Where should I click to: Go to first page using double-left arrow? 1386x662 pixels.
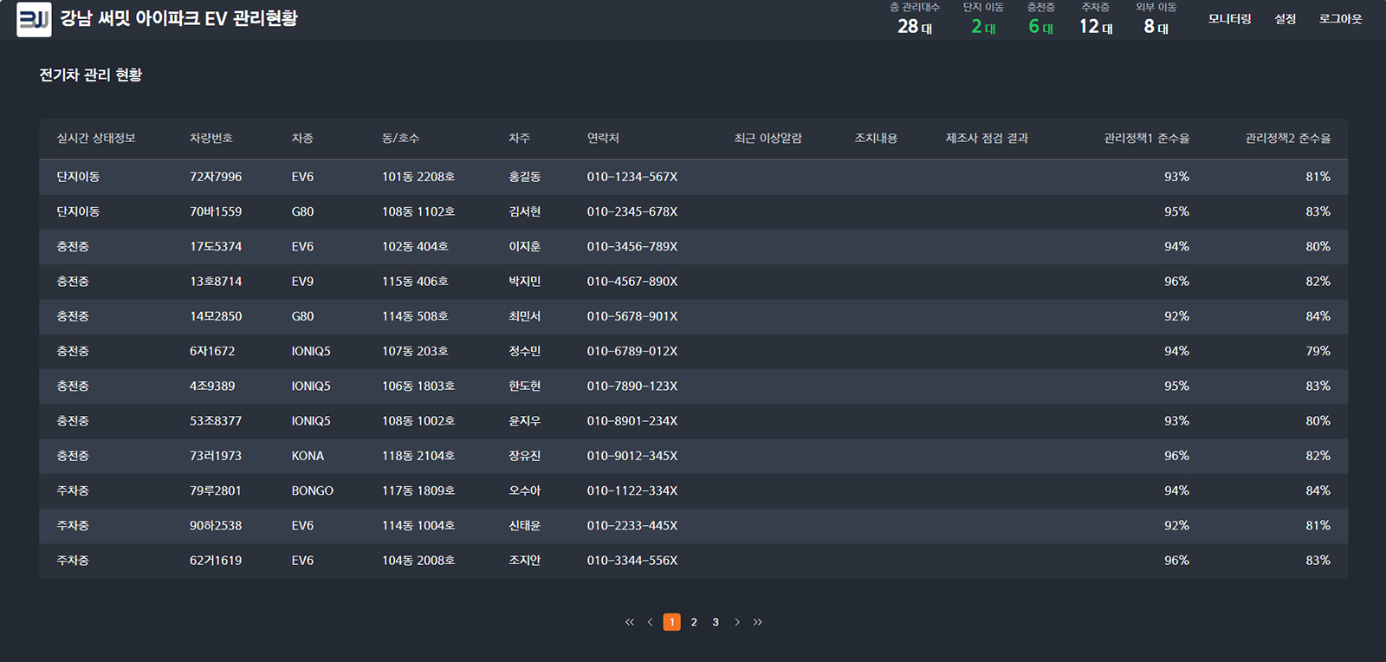coord(630,622)
